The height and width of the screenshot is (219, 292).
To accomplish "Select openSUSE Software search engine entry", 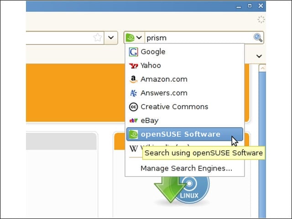I will pos(184,134).
